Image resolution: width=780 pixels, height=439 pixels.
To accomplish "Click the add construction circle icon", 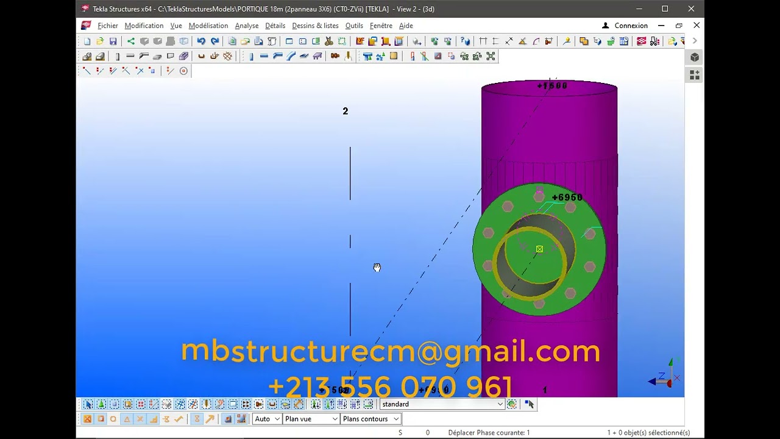I will pyautogui.click(x=183, y=71).
